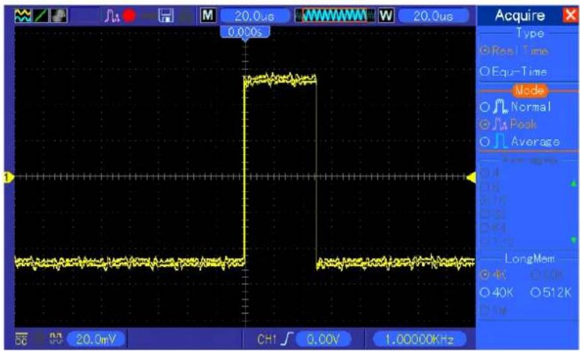Select Equ-Time acquisition type

coord(513,71)
